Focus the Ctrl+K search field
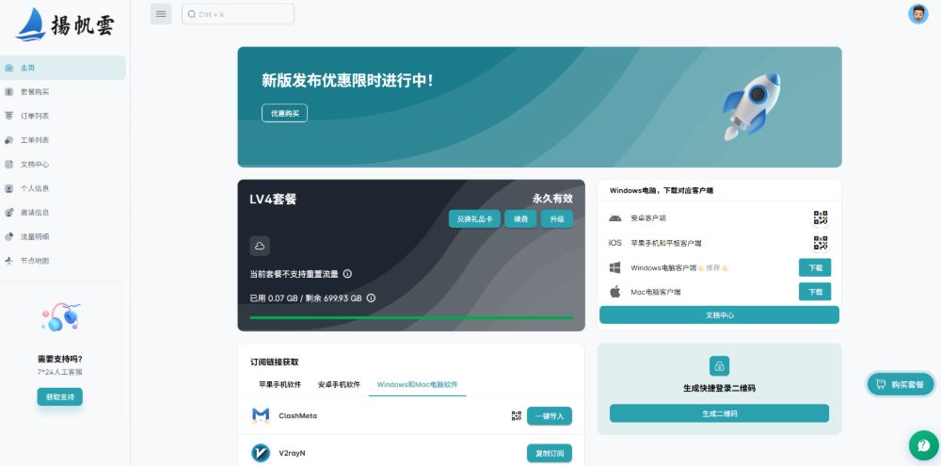The image size is (941, 466). (238, 14)
